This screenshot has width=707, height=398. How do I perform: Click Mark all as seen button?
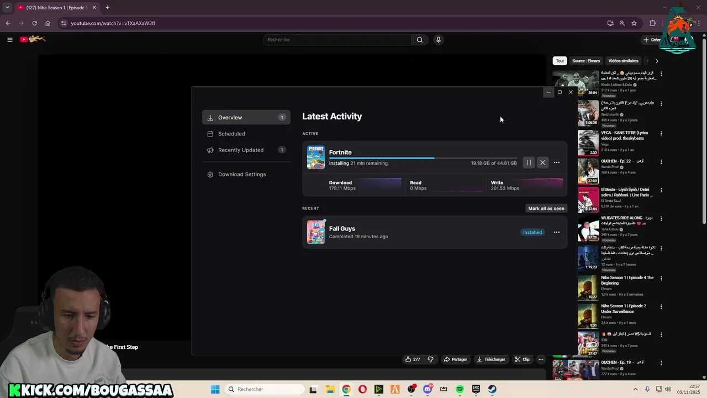(x=546, y=208)
